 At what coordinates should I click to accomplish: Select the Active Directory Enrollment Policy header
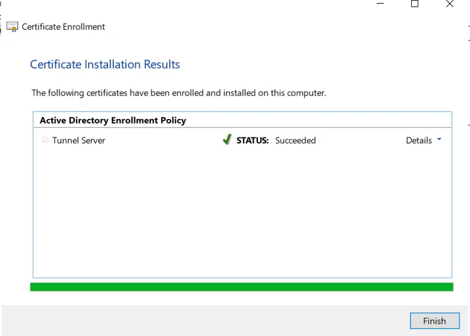(113, 120)
